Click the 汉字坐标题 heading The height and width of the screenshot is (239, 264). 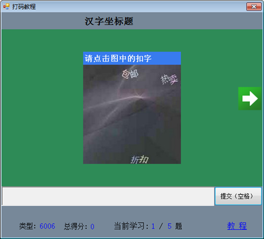click(x=109, y=21)
